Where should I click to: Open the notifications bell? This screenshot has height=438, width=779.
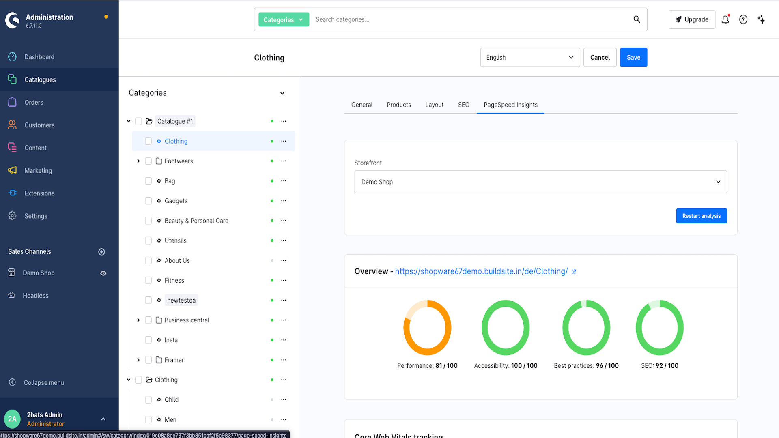pyautogui.click(x=725, y=19)
